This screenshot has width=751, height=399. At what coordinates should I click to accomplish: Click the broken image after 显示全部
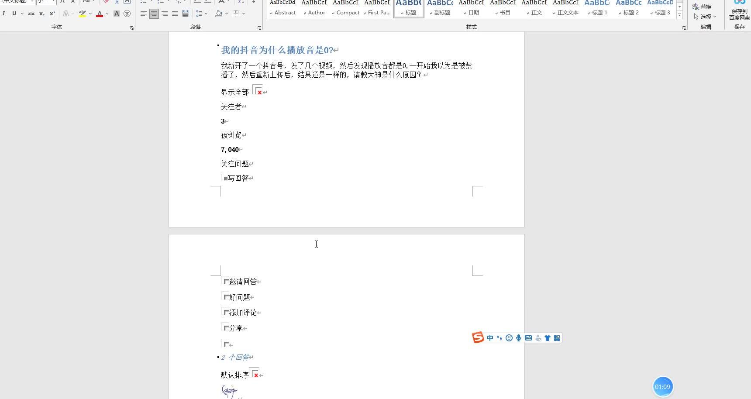258,91
